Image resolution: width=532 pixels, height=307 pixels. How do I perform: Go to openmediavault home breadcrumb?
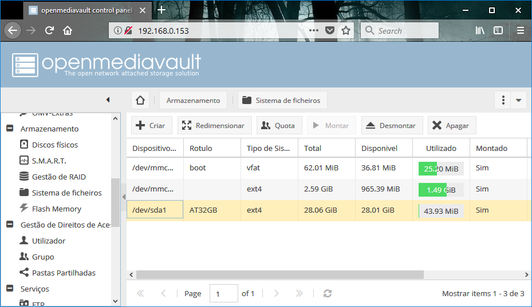coord(140,100)
